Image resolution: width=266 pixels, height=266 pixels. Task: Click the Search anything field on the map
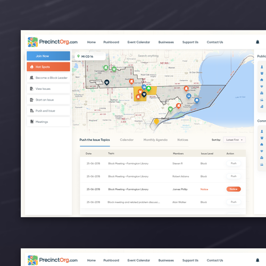(x=148, y=56)
